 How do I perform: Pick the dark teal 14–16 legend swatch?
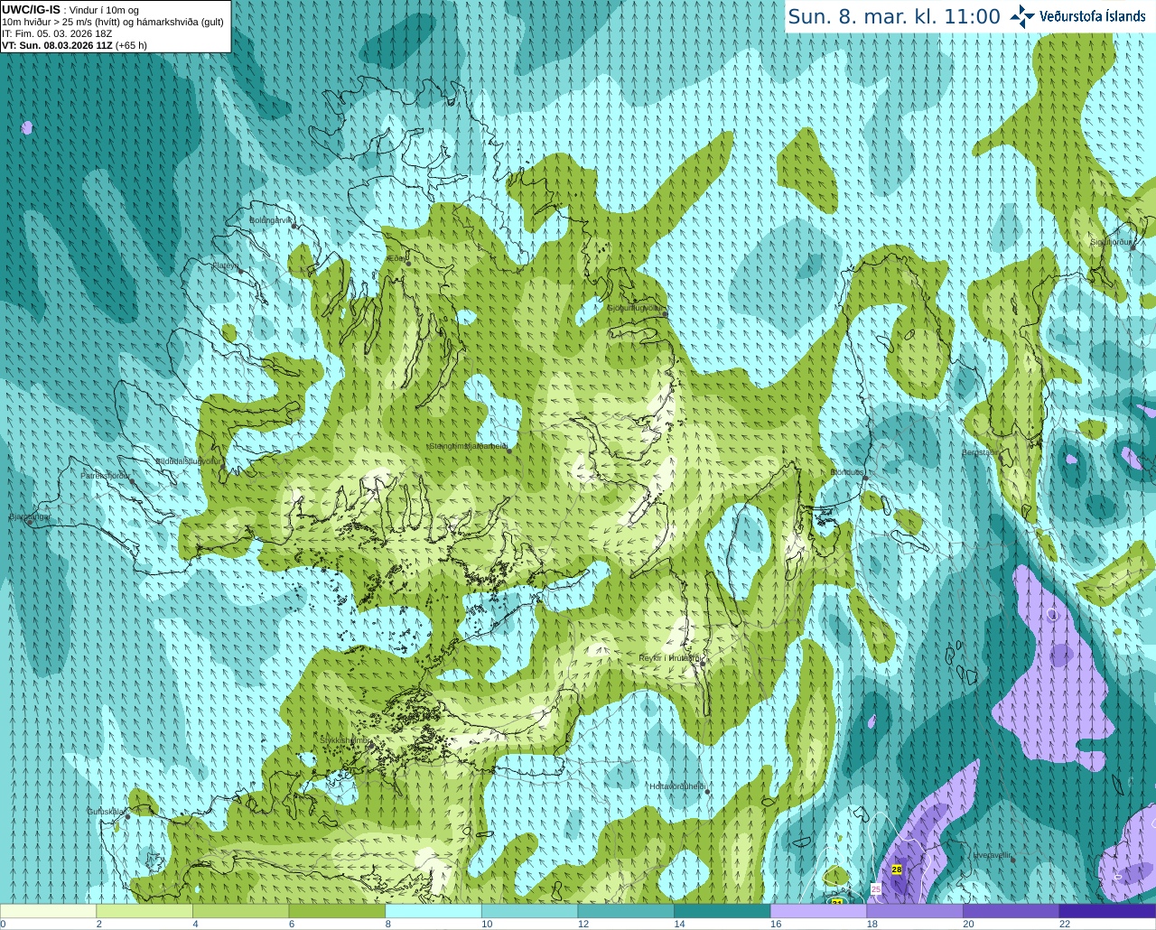tap(722, 911)
